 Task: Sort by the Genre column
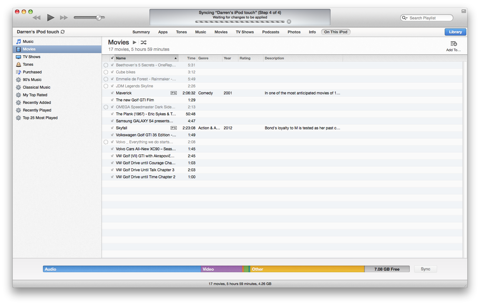[209, 58]
